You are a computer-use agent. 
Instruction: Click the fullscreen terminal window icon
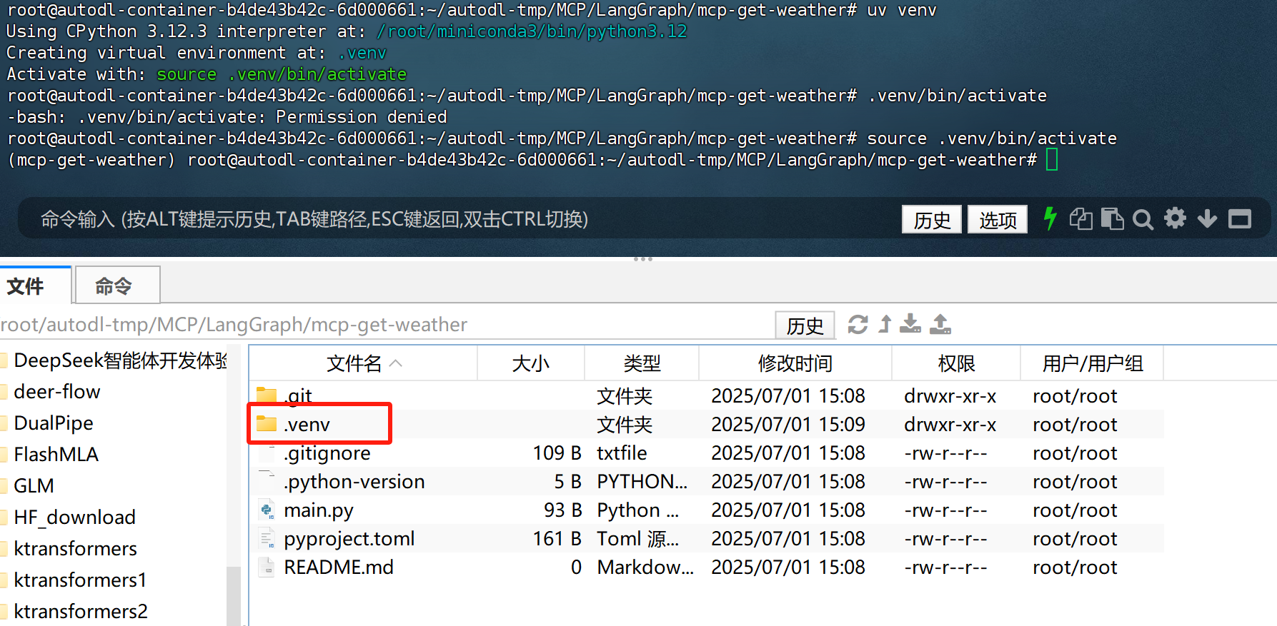1240,219
